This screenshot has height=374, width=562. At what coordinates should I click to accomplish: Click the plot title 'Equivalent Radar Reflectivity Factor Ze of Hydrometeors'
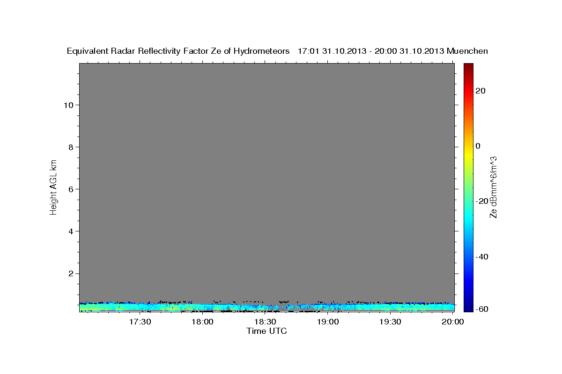click(x=178, y=51)
